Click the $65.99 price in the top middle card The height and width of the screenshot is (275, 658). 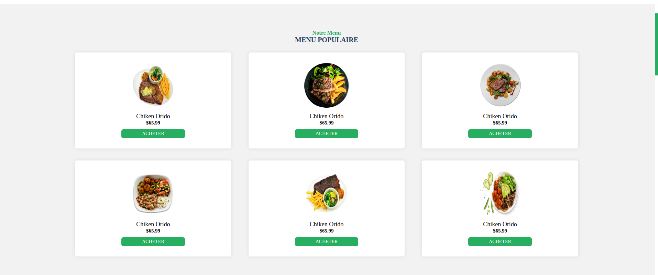[327, 123]
